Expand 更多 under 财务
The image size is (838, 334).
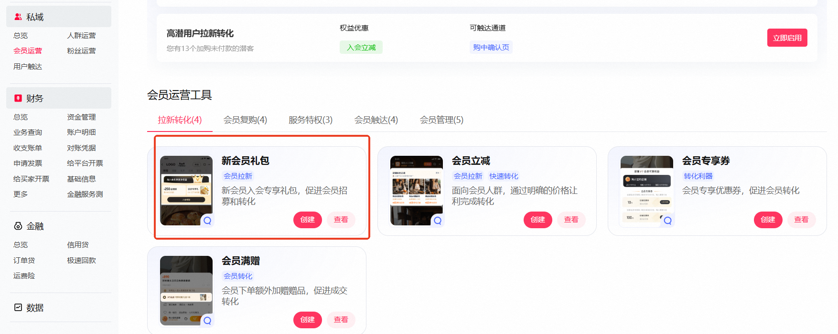21,194
